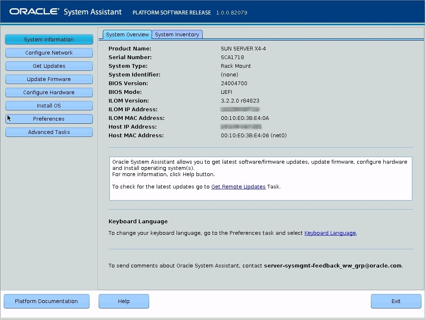This screenshot has width=426, height=320.
Task: Switch to the System Inventory tab
Action: click(177, 35)
